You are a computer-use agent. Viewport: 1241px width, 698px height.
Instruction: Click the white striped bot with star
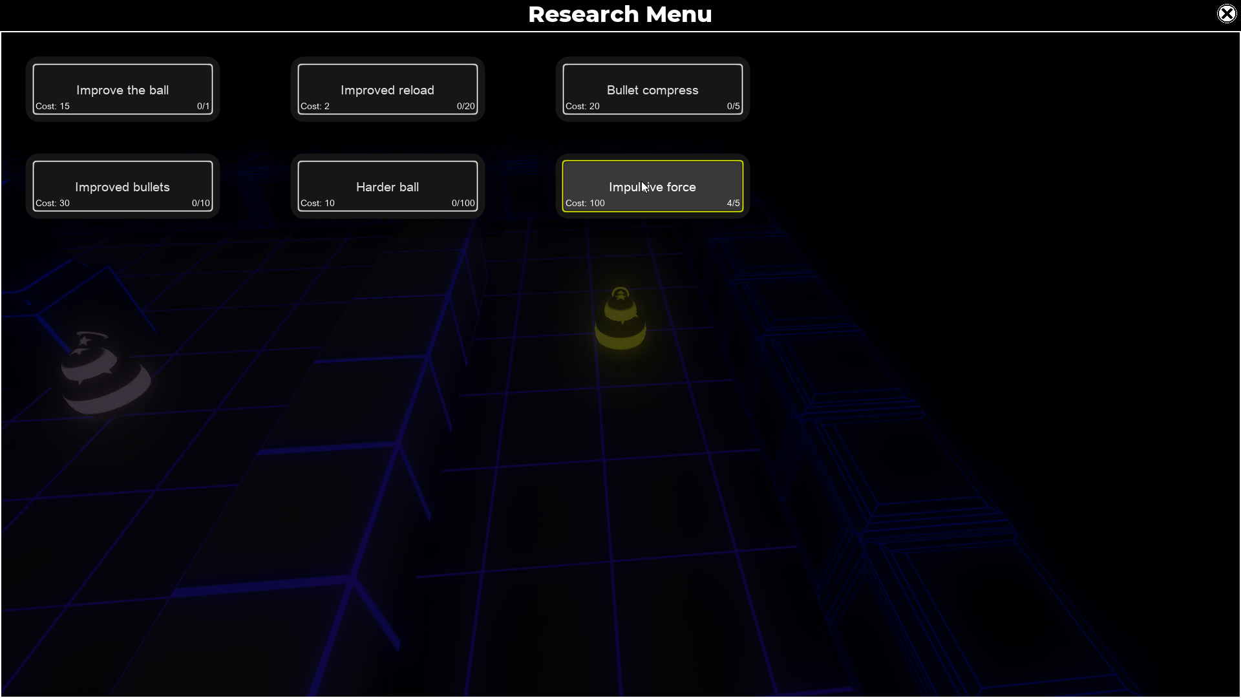click(x=105, y=373)
